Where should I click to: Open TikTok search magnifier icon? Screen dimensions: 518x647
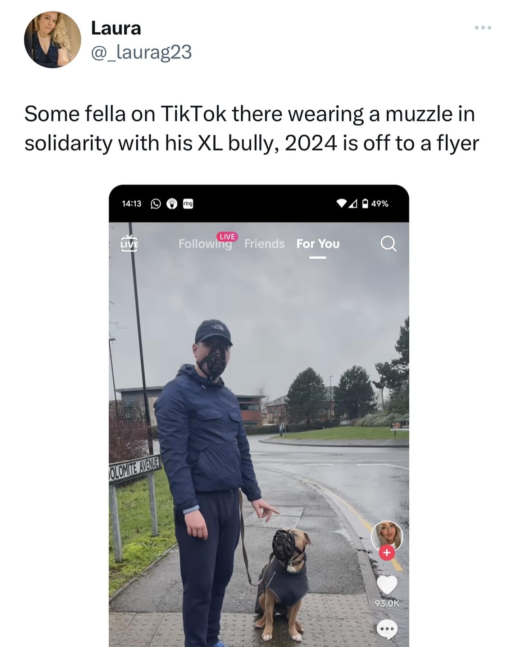pyautogui.click(x=388, y=244)
